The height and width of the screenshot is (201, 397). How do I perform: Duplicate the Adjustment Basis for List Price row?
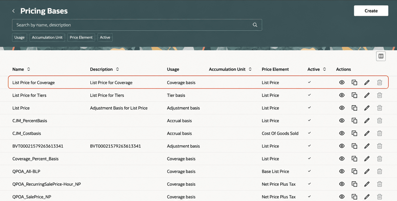[354, 108]
